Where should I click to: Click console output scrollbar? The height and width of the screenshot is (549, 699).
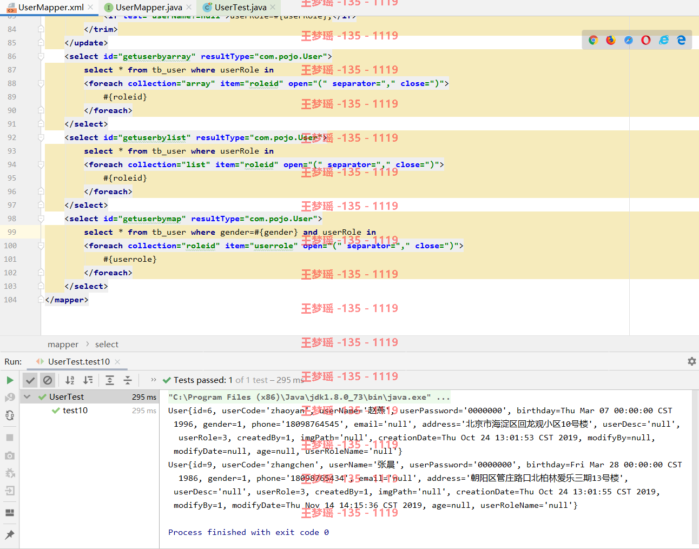(695, 466)
